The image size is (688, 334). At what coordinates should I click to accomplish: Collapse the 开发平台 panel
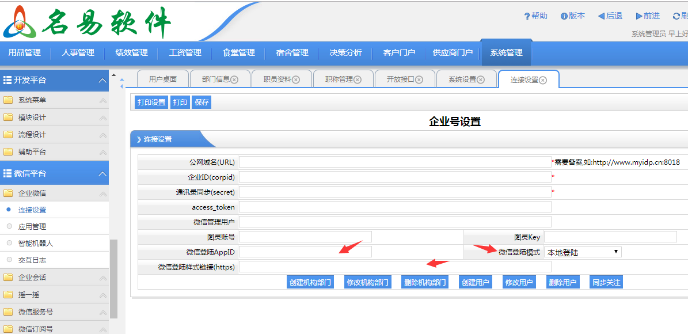pos(102,81)
